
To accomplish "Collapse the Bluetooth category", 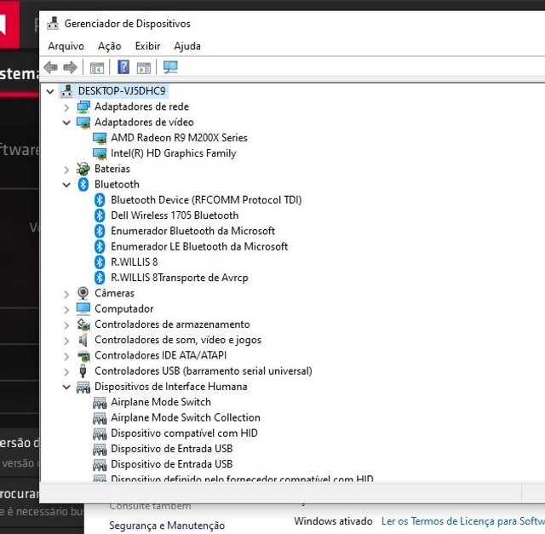I will (x=66, y=185).
